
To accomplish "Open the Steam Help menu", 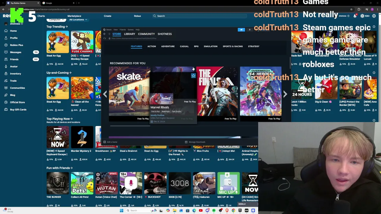I will [x=138, y=30].
